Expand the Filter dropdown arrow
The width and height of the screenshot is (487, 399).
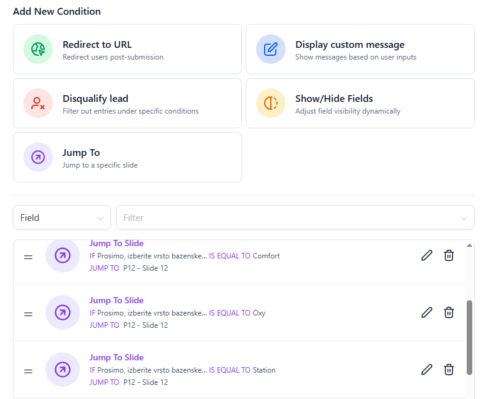coord(463,218)
